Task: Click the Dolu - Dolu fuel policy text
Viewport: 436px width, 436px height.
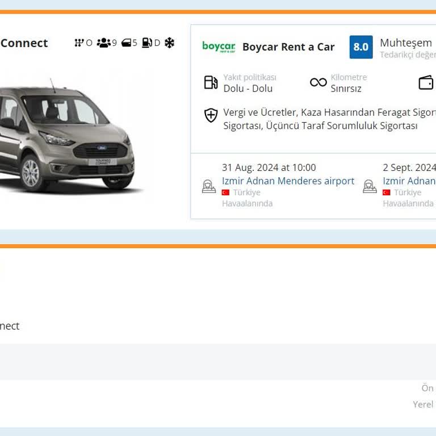Action: coord(248,89)
